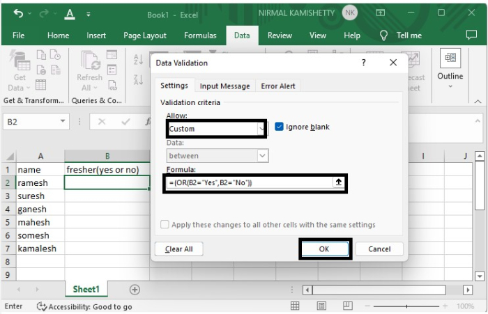Select row 5 header
Image resolution: width=488 pixels, height=314 pixels.
[x=8, y=222]
